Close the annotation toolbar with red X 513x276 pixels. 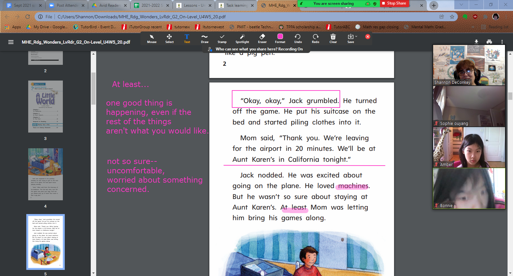(368, 37)
